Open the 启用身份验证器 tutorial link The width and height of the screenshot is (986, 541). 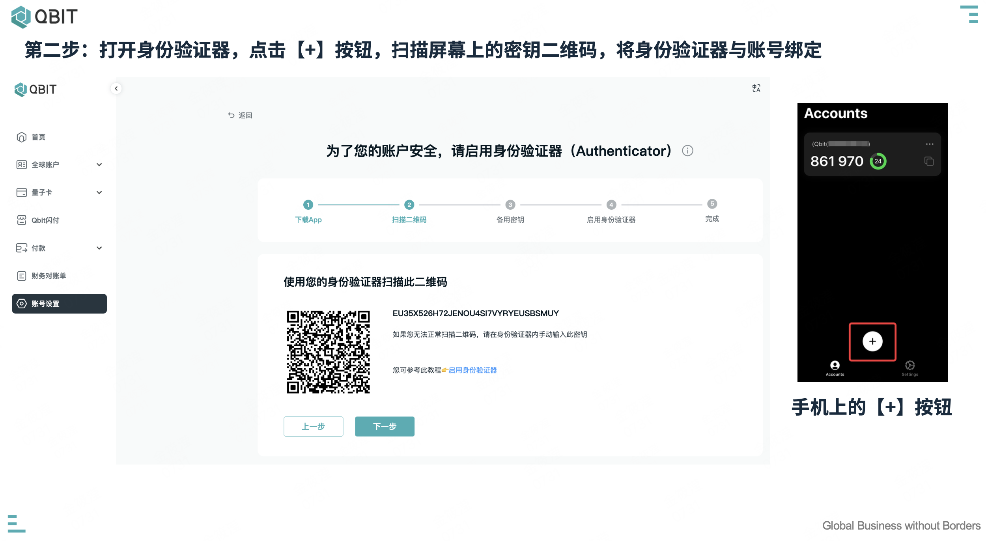coord(472,370)
